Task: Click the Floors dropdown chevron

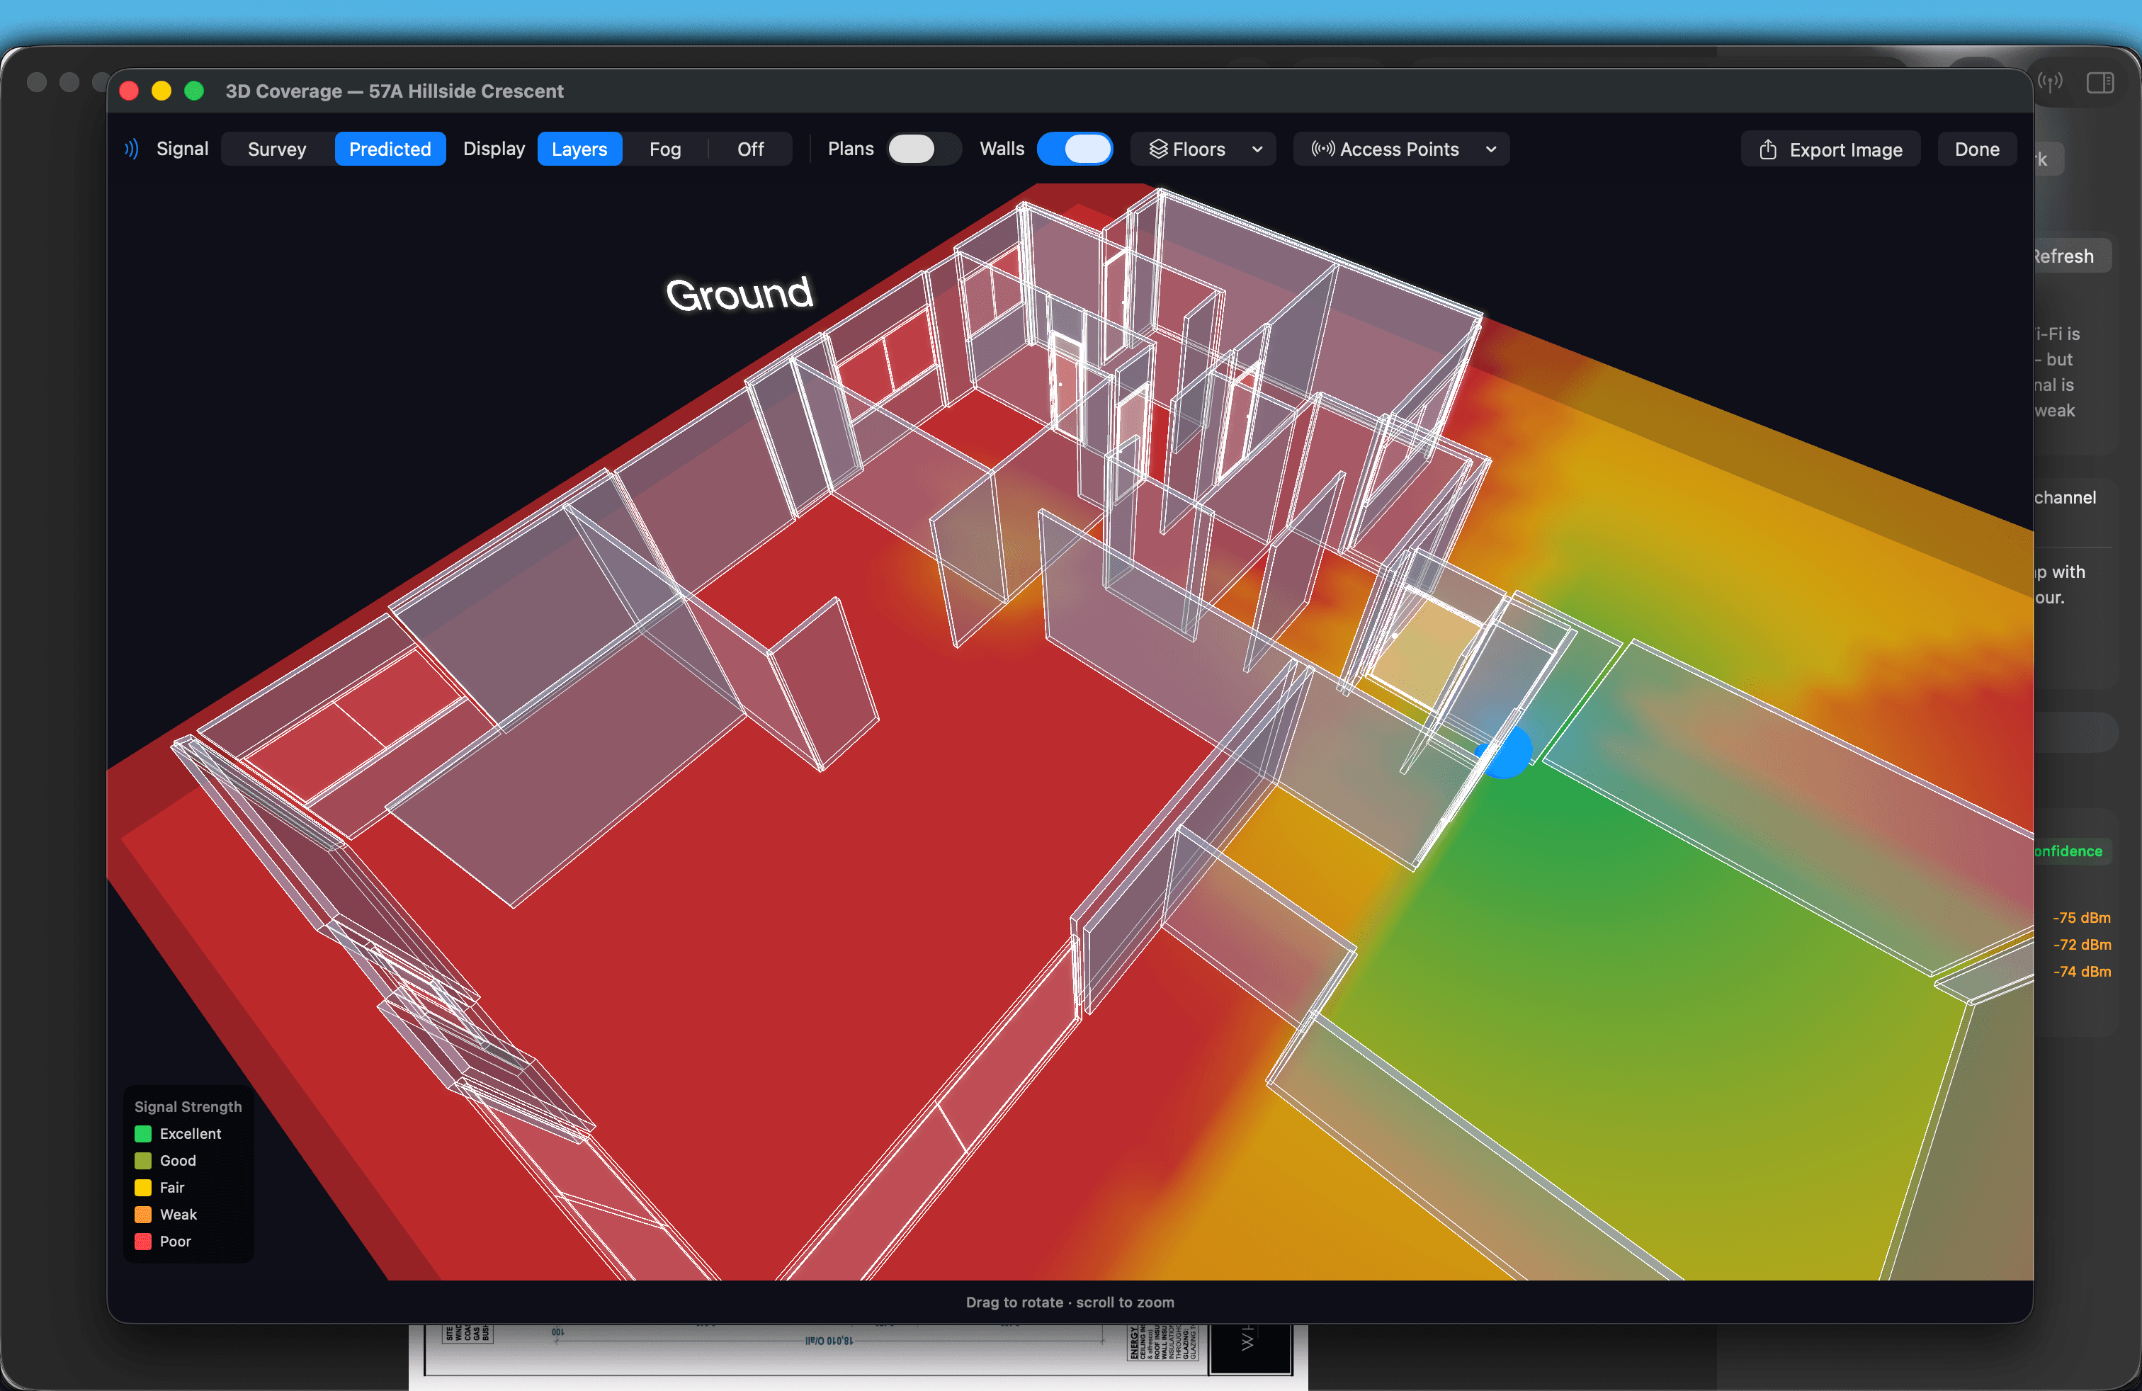Action: click(1257, 149)
